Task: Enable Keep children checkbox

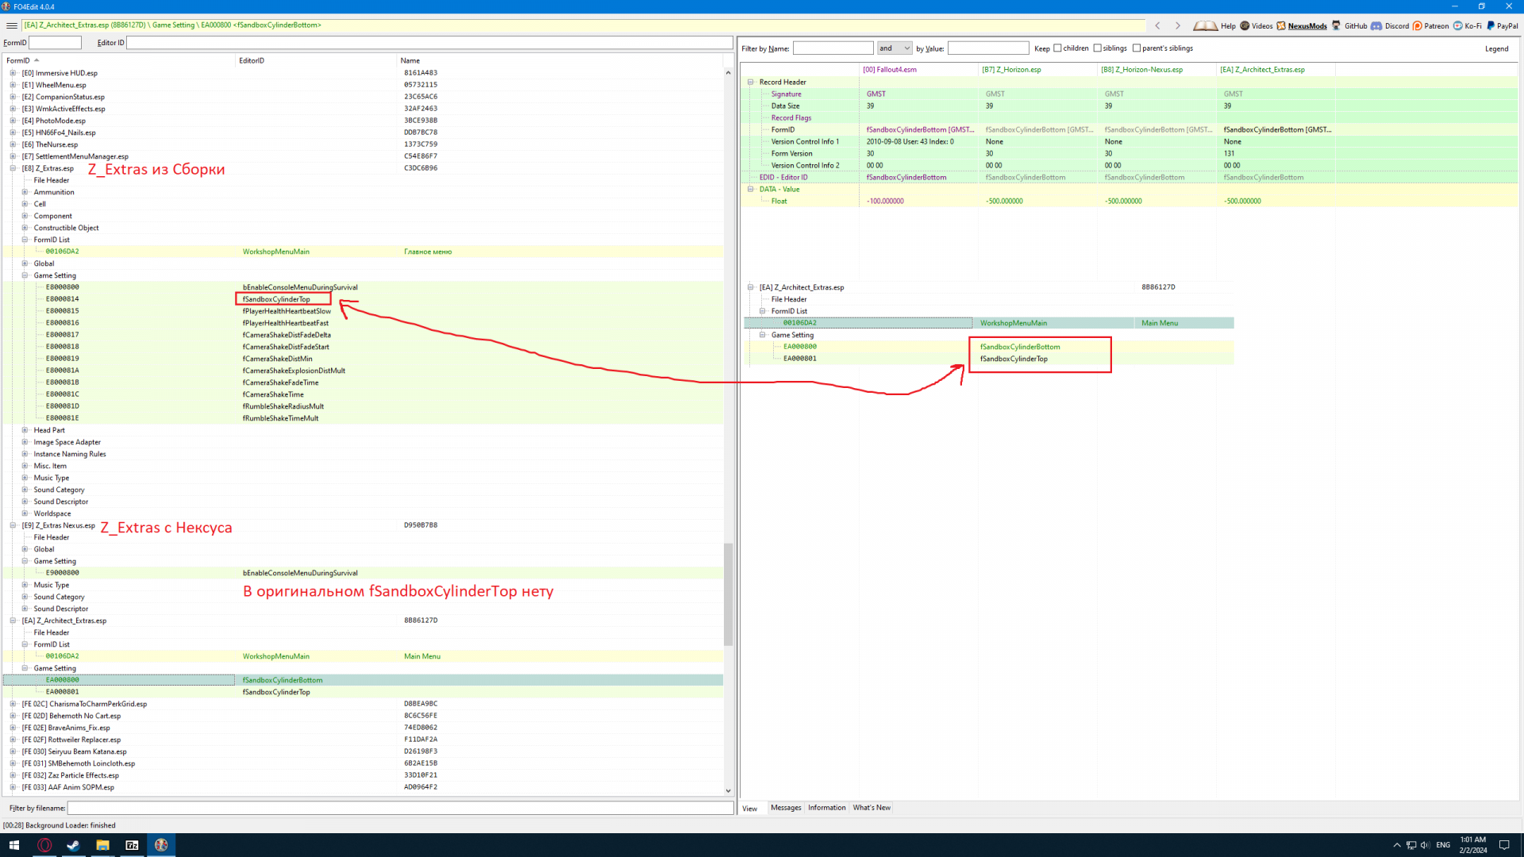Action: pyautogui.click(x=1057, y=48)
